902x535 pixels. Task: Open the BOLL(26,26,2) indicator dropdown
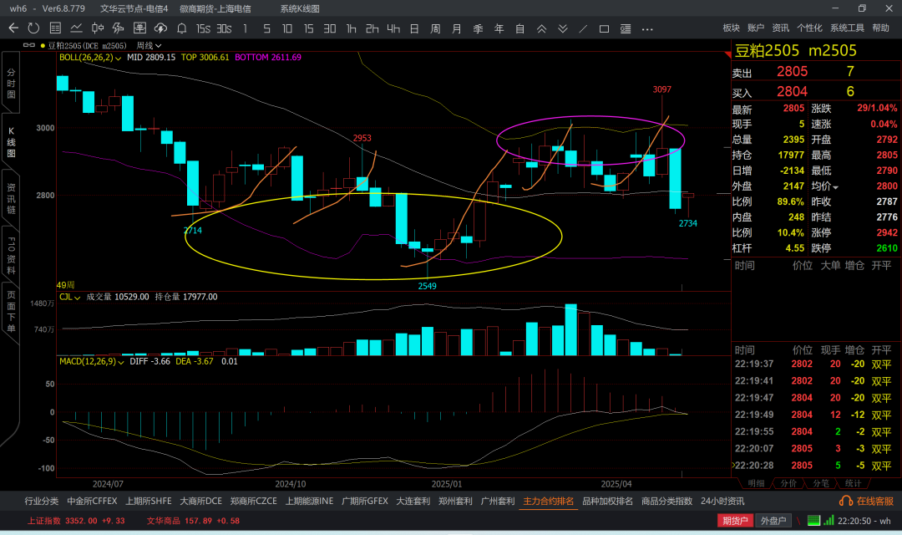[90, 58]
